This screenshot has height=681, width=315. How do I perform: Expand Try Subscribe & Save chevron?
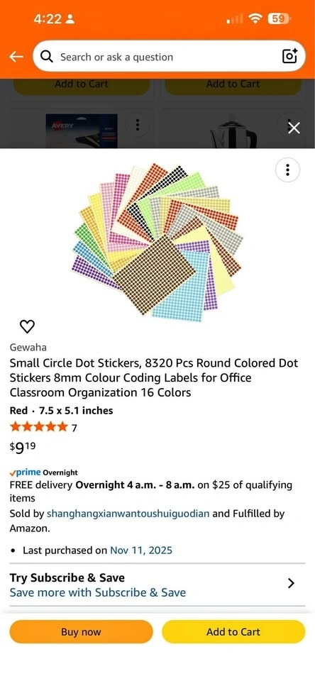pyautogui.click(x=292, y=583)
